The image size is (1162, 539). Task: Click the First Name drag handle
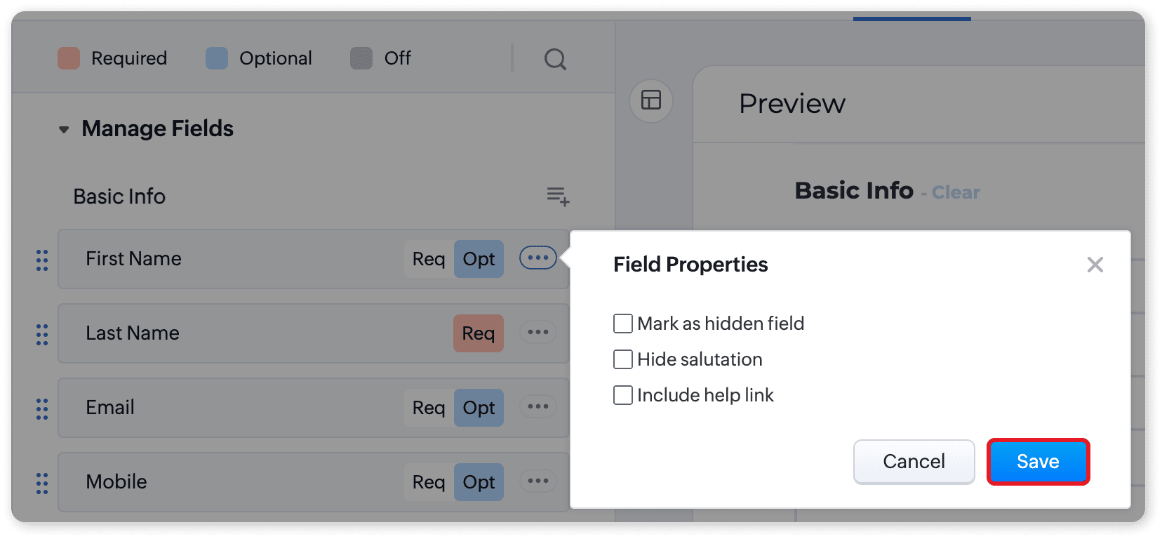(42, 260)
